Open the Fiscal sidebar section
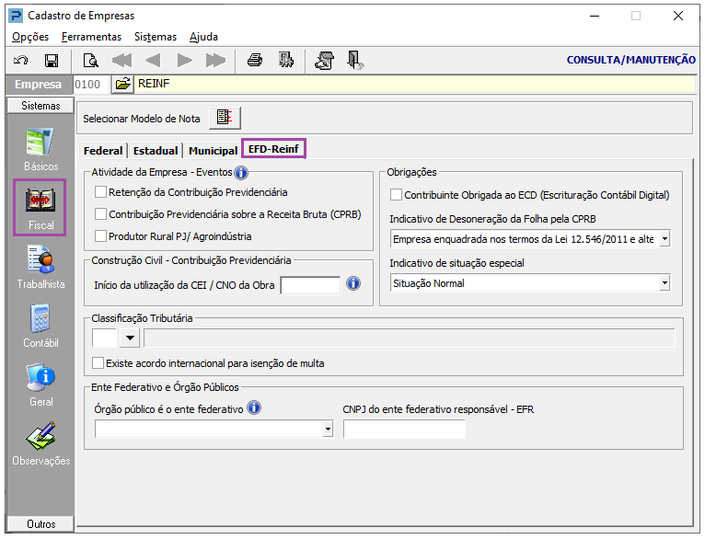The width and height of the screenshot is (705, 539). pos(40,208)
